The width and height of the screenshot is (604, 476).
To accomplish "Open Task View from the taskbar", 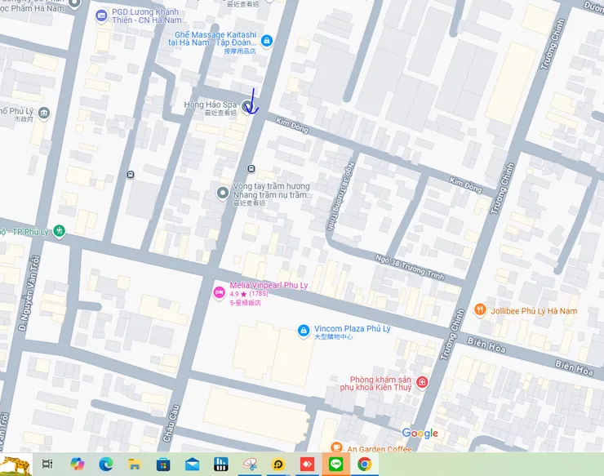I will (x=47, y=464).
